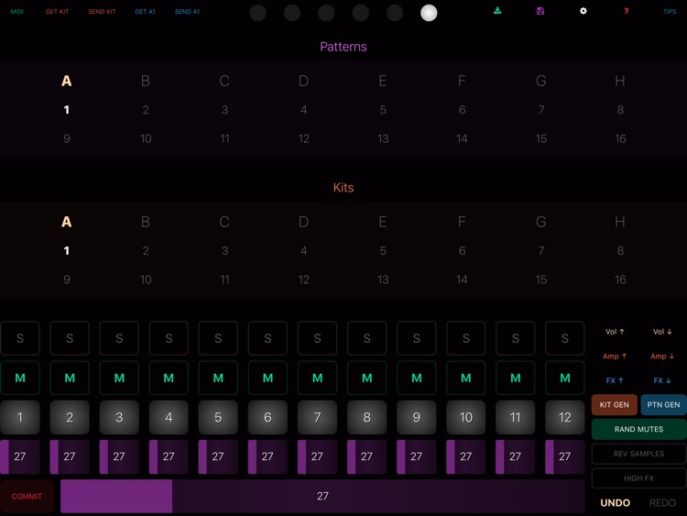The image size is (687, 516).
Task: Click the HIGH FX button
Action: (638, 478)
